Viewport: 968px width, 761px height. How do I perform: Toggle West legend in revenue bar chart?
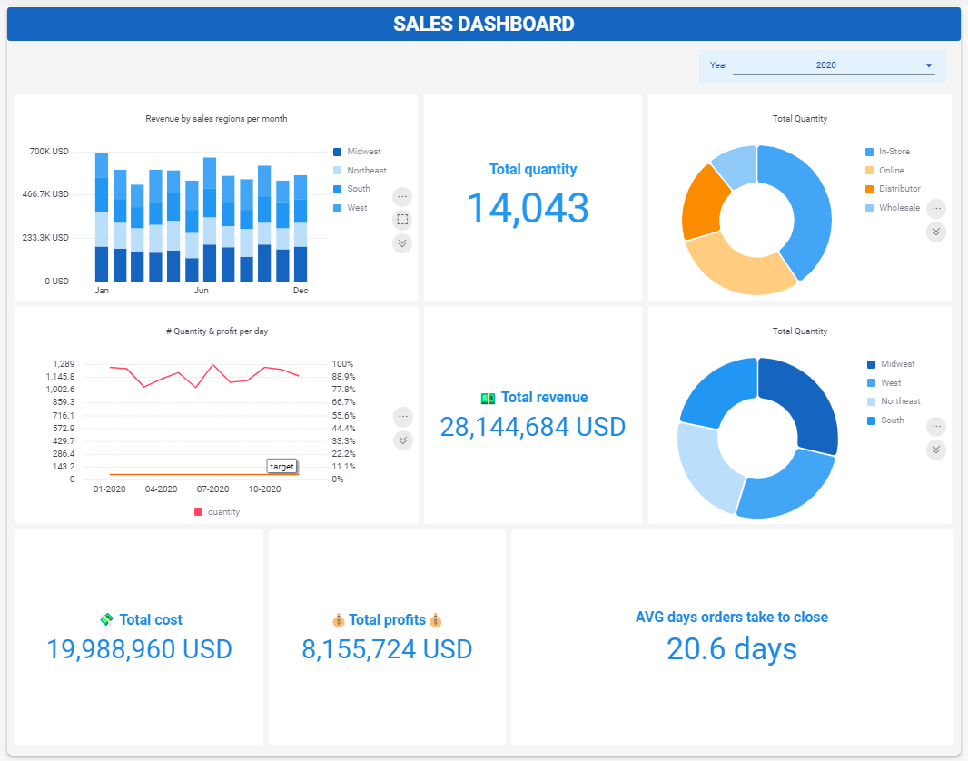point(350,208)
